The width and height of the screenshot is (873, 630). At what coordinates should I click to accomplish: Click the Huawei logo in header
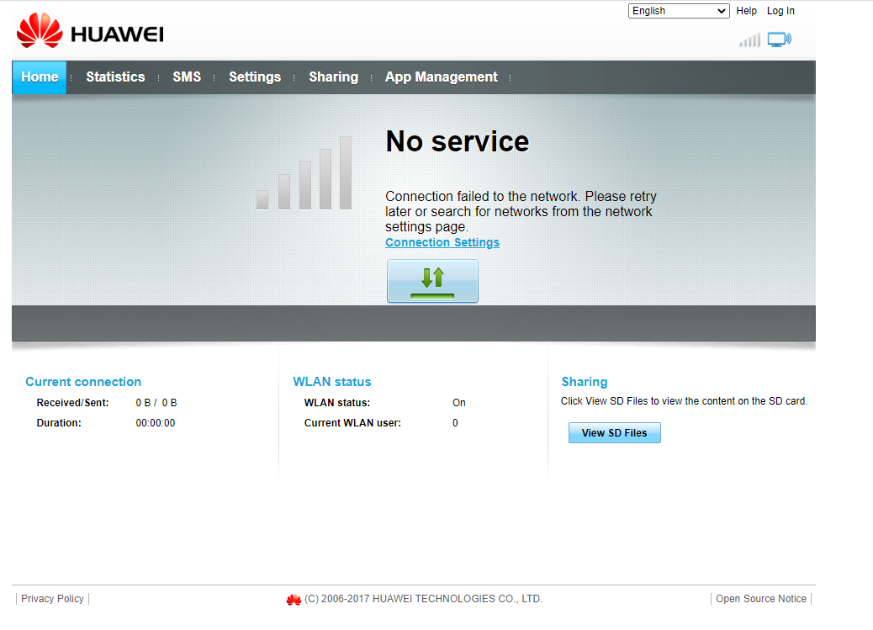[90, 31]
